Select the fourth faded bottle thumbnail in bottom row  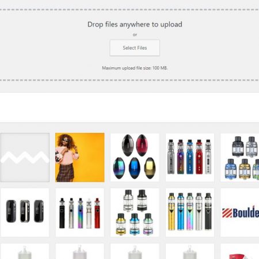pyautogui.click(x=190, y=251)
